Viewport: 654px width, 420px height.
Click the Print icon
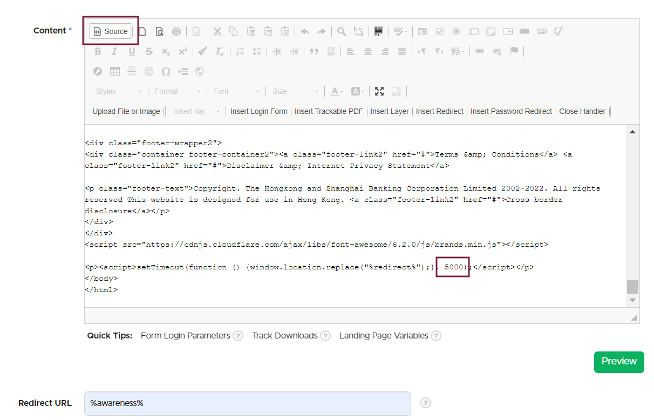[176, 31]
